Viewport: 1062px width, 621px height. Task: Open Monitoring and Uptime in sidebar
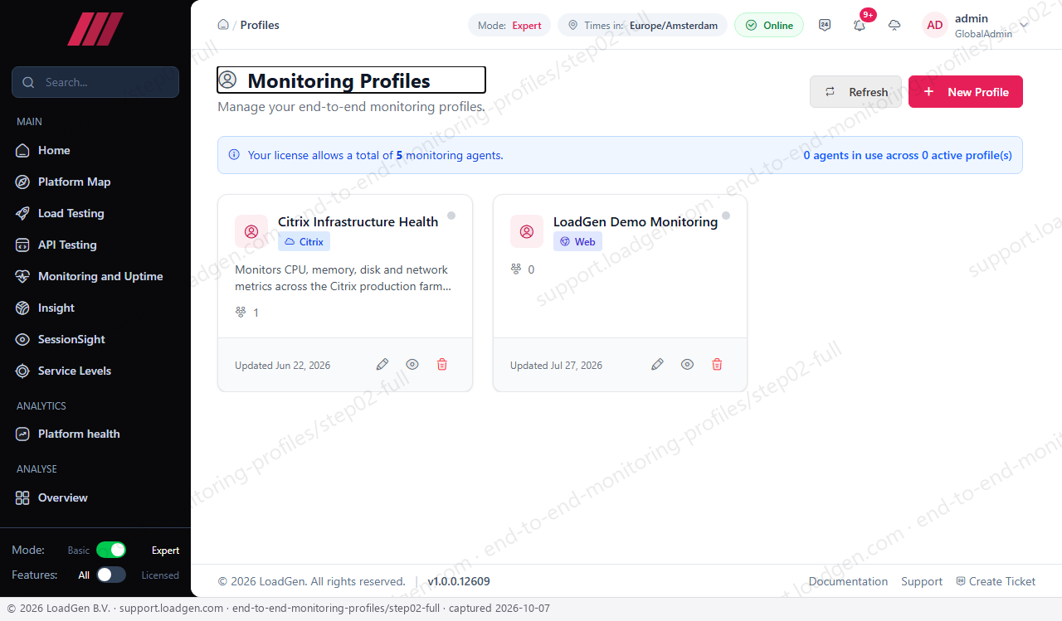coord(95,276)
